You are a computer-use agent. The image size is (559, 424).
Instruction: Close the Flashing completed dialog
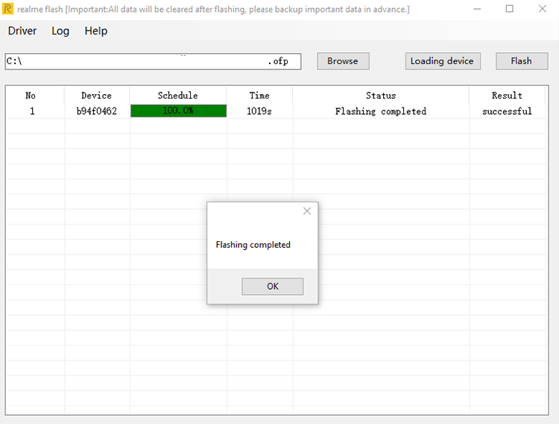(x=307, y=211)
